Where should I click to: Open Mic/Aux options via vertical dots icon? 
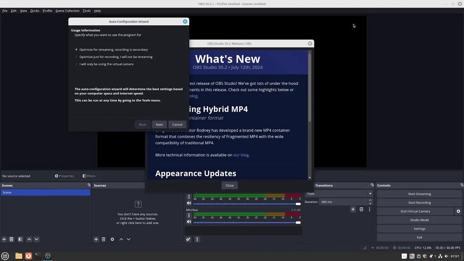click(189, 215)
